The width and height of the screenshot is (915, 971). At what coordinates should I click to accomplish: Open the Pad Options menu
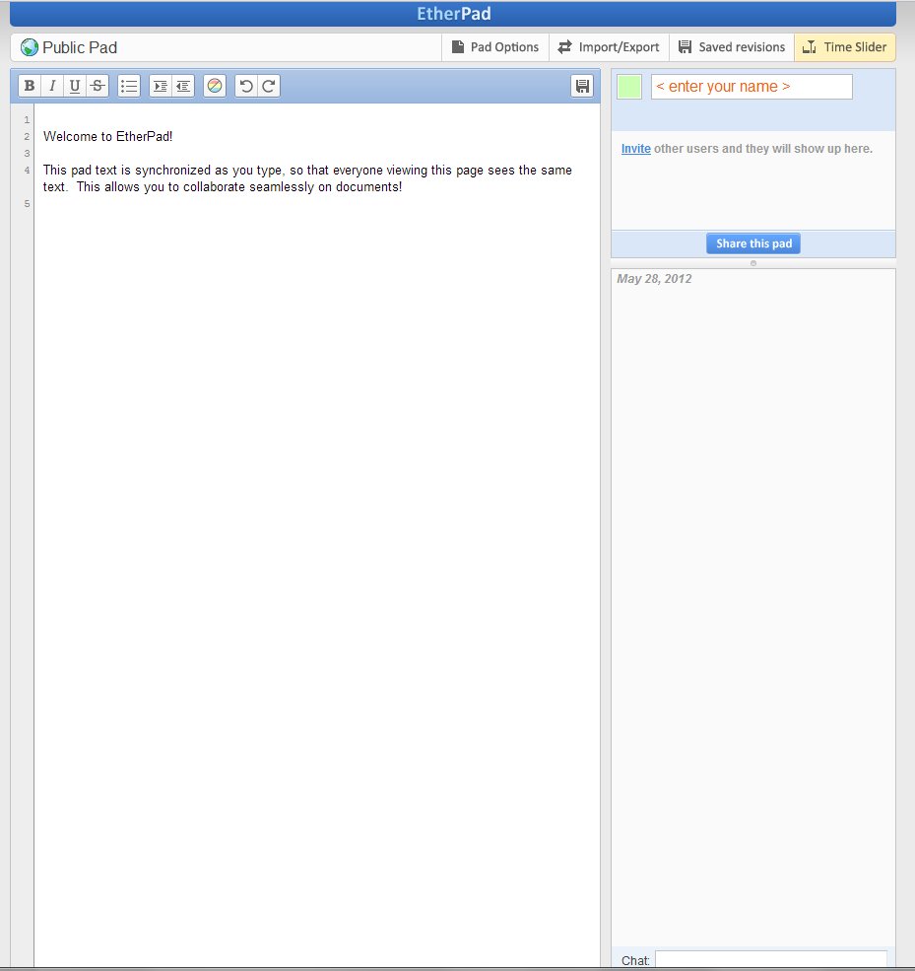495,47
